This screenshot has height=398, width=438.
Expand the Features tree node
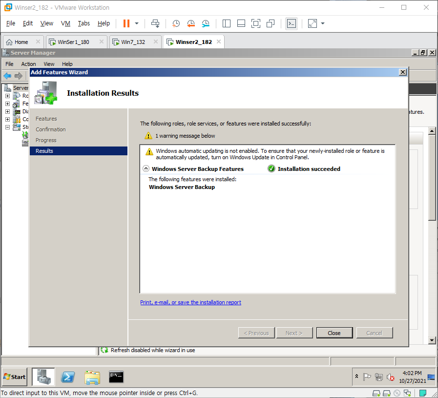pyautogui.click(x=7, y=104)
